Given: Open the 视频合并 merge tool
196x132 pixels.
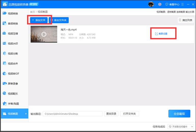Looking at the screenshot, I should pyautogui.click(x=13, y=64).
